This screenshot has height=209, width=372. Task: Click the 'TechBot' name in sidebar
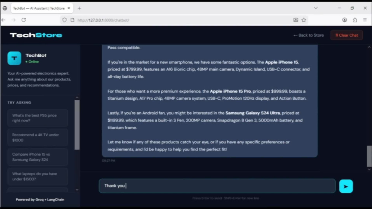point(36,55)
